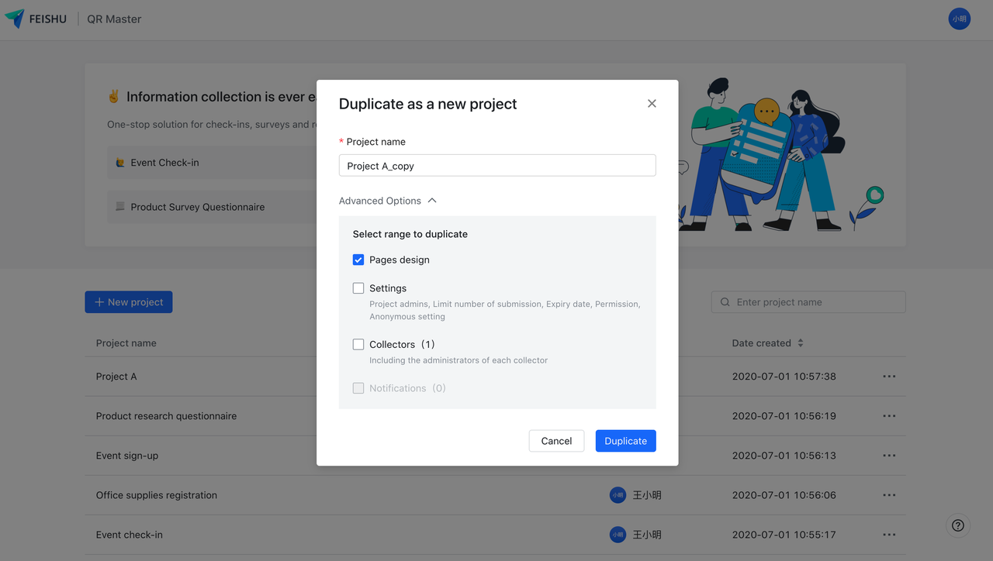This screenshot has width=993, height=561.
Task: Close the Duplicate as a new project dialog
Action: (652, 104)
